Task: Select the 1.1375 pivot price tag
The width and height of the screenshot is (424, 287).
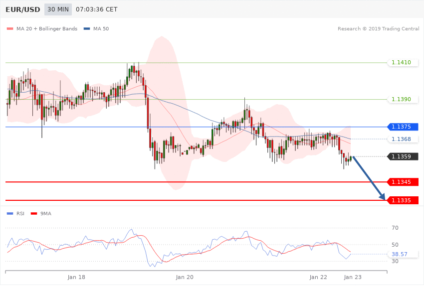Action: (x=403, y=127)
